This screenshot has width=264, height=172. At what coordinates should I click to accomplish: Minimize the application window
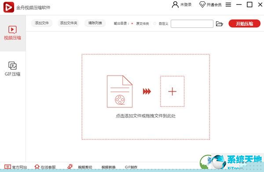coord(239,4)
